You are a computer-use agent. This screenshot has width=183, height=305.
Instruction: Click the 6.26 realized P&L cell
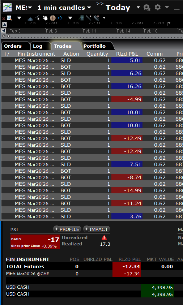[127, 73]
